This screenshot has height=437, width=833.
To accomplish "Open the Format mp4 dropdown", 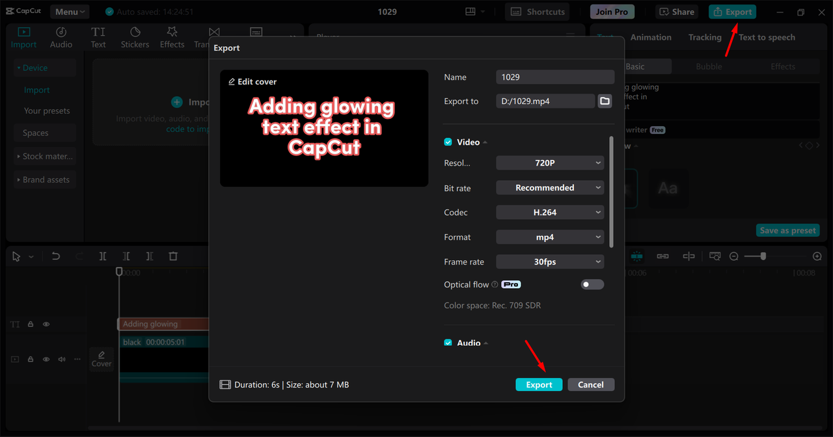I will point(550,237).
